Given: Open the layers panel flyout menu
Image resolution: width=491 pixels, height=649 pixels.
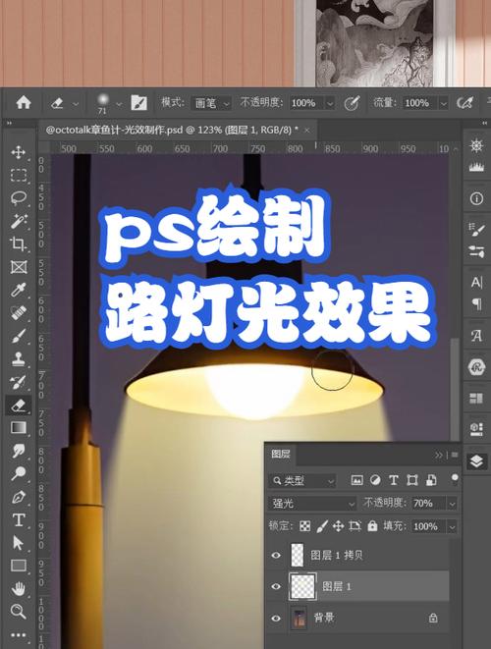Looking at the screenshot, I should (455, 455).
